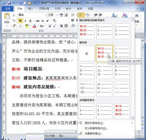Open the 文件 File tab

[x=8, y=9]
